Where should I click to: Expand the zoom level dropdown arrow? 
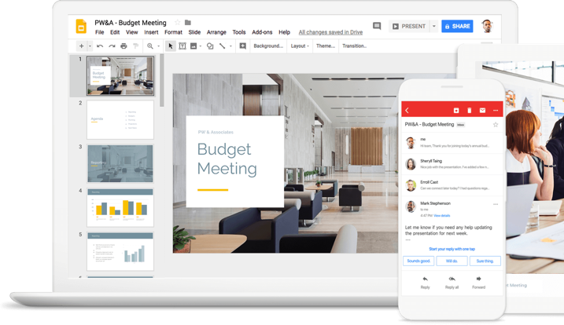(x=158, y=46)
